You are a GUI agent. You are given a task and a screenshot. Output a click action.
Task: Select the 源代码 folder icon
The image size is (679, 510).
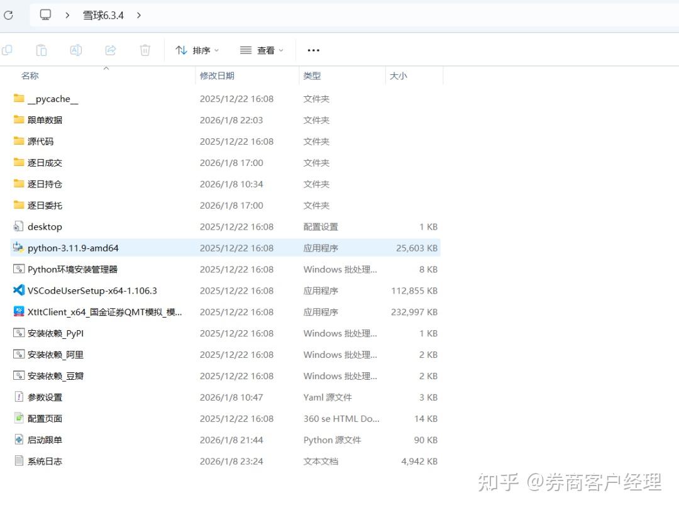(x=19, y=141)
